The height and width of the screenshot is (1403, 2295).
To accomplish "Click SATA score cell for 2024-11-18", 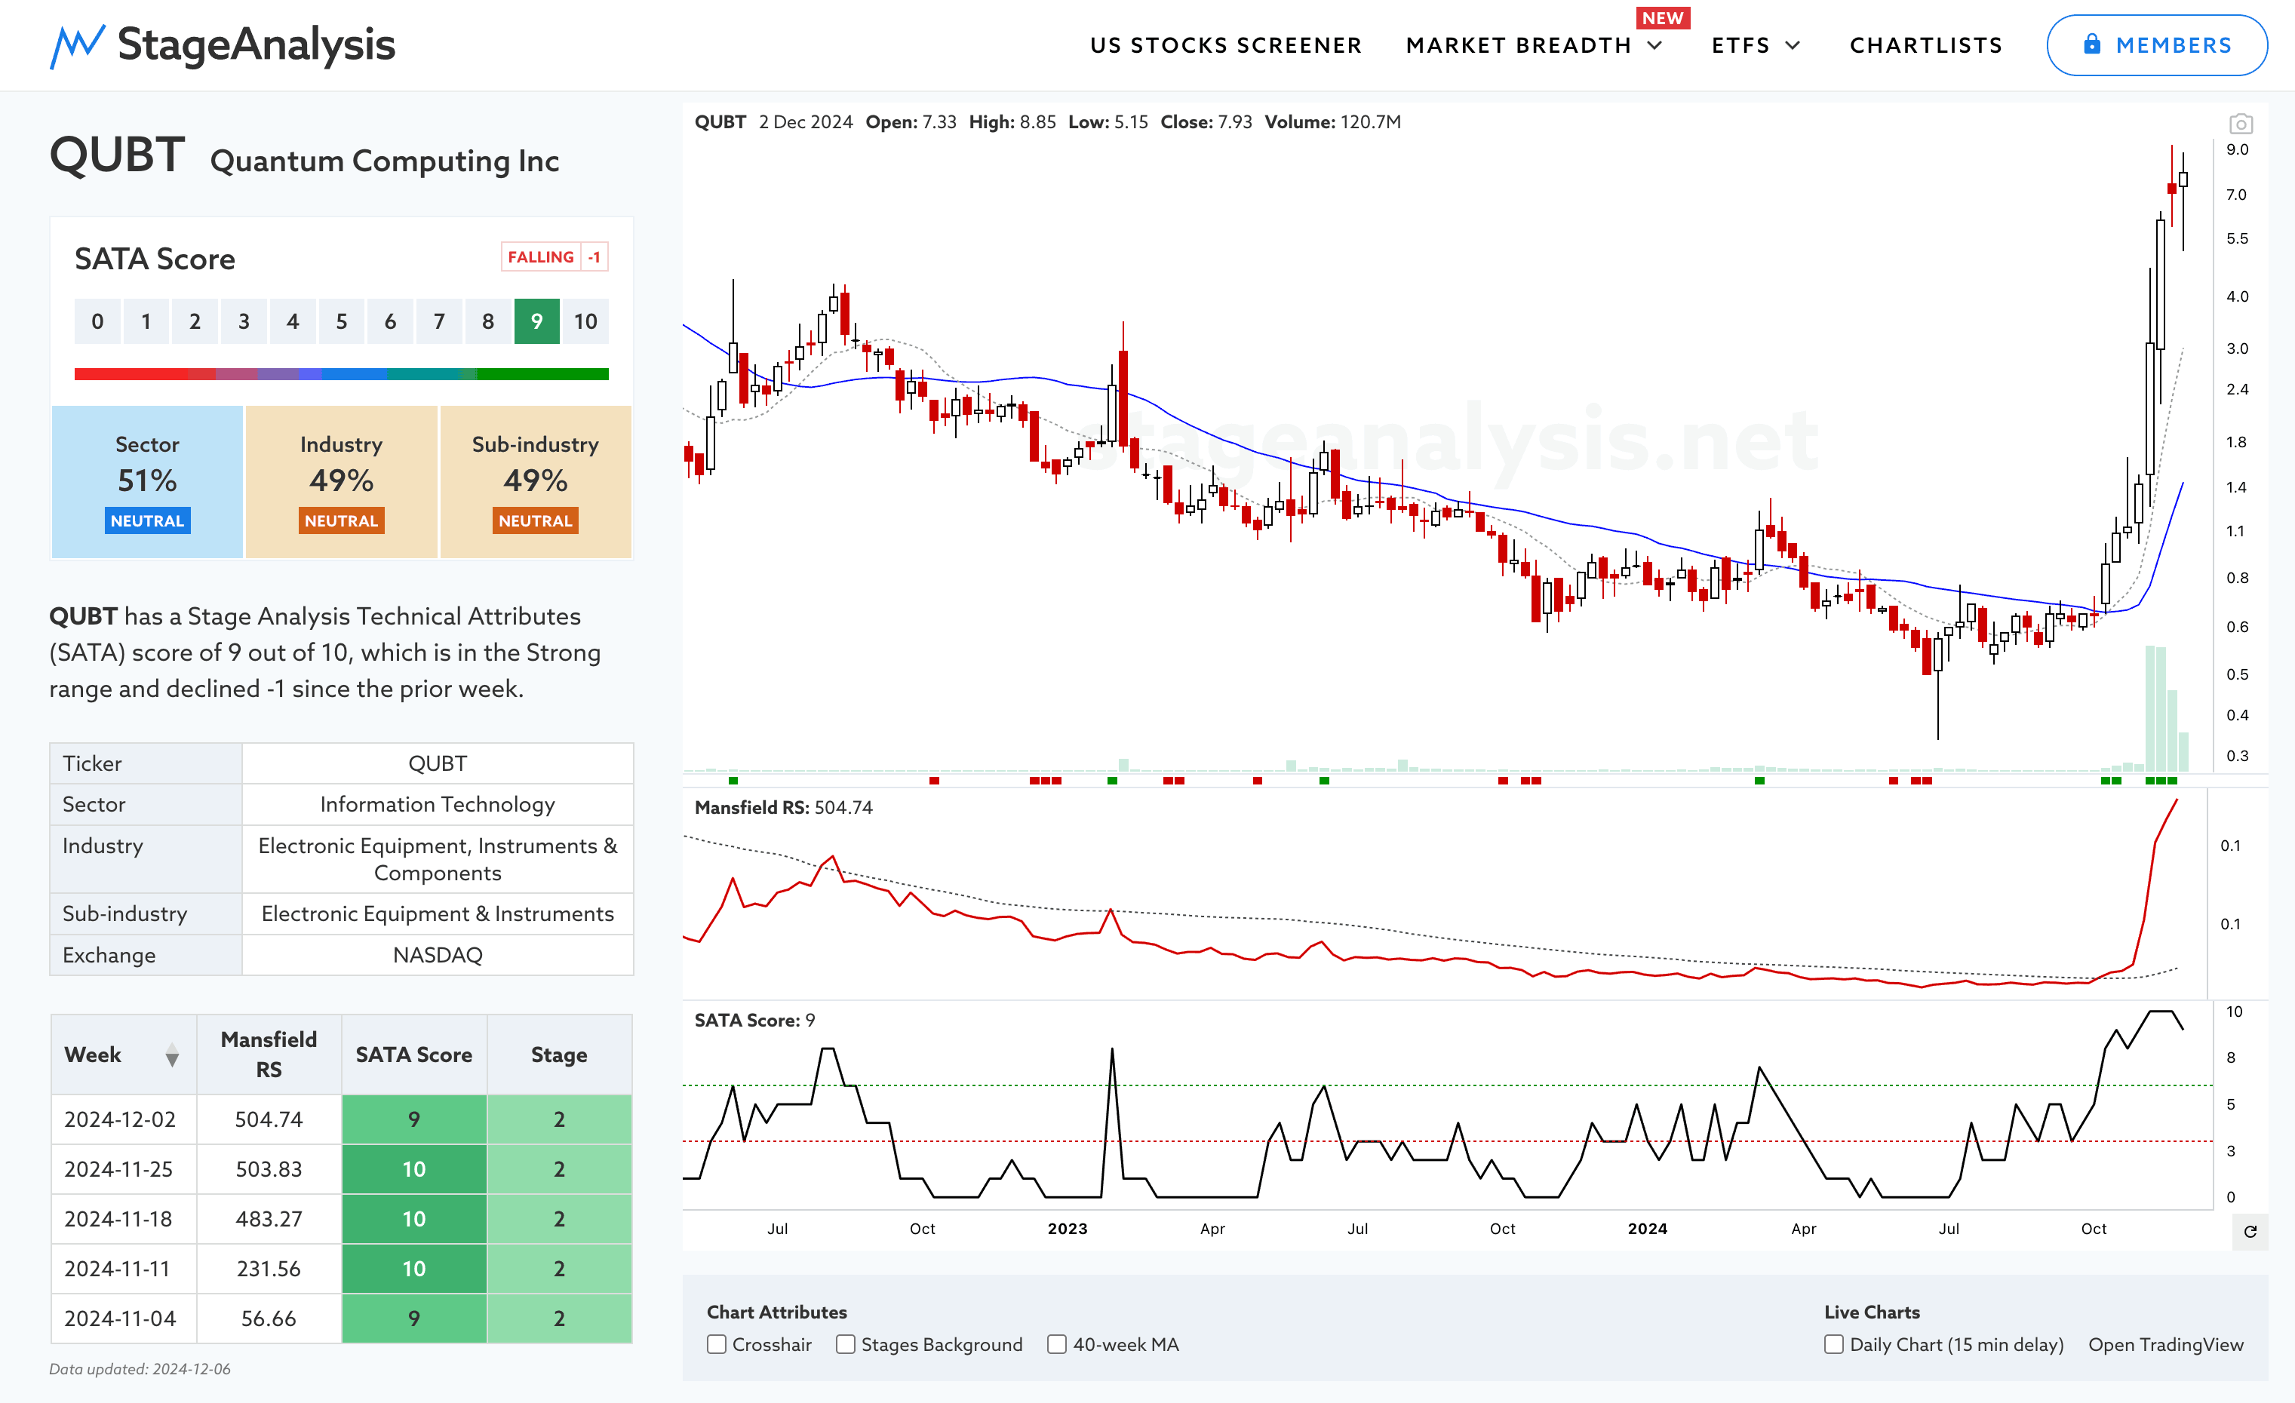I will click(x=413, y=1219).
